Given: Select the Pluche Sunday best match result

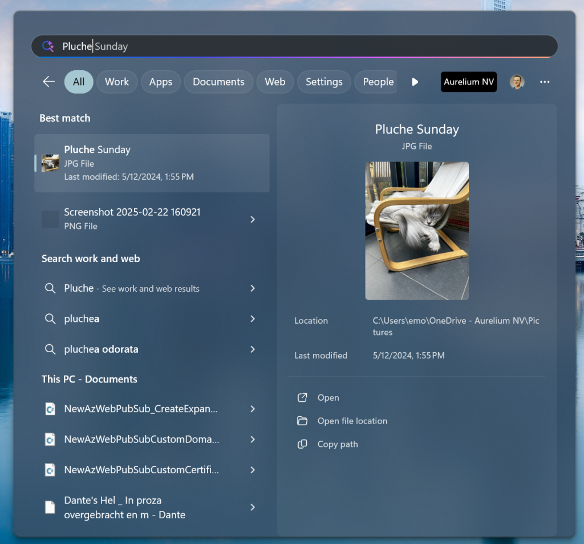Looking at the screenshot, I should [x=152, y=163].
